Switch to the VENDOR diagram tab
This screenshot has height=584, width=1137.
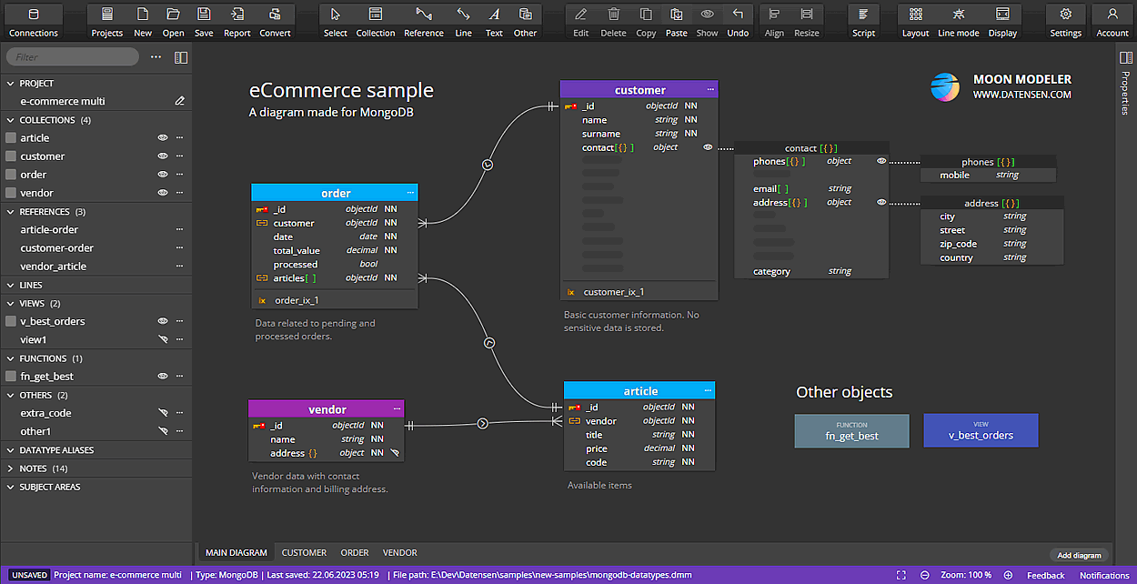pyautogui.click(x=399, y=552)
